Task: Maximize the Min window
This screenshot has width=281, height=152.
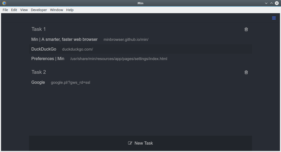Action: (272, 3)
